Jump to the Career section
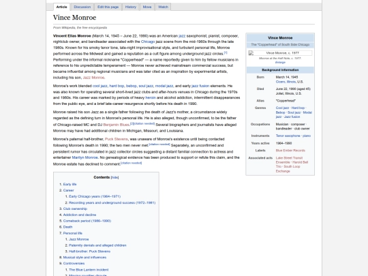The height and width of the screenshot is (276, 368). [68, 190]
